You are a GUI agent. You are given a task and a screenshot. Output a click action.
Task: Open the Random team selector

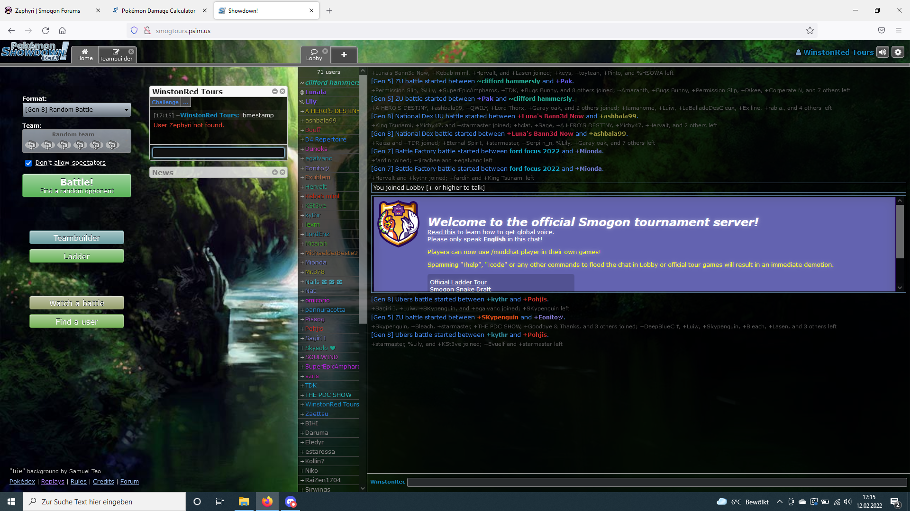[x=77, y=141]
